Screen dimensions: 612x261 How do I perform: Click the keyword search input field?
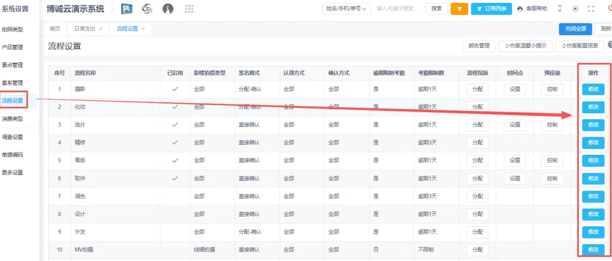pyautogui.click(x=397, y=9)
